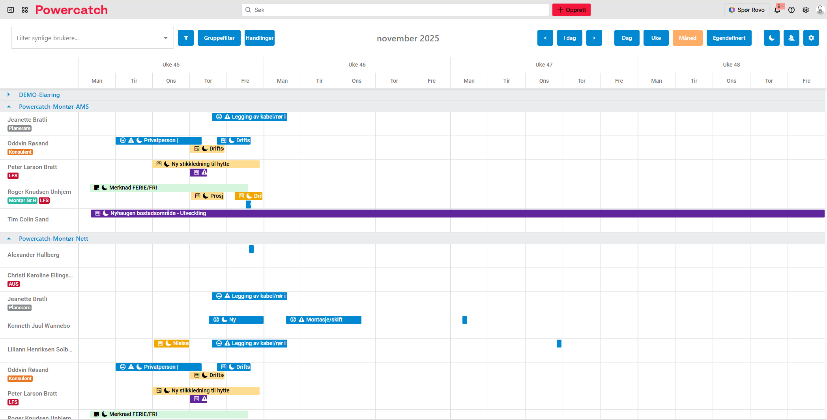
Task: Switch to the Uke view
Action: [x=656, y=38]
